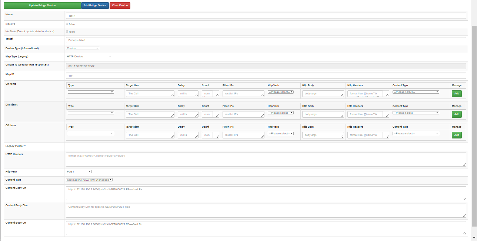The height and width of the screenshot is (241, 477).
Task: Open the Device Type dropdown showing Custom
Action: coord(82,48)
